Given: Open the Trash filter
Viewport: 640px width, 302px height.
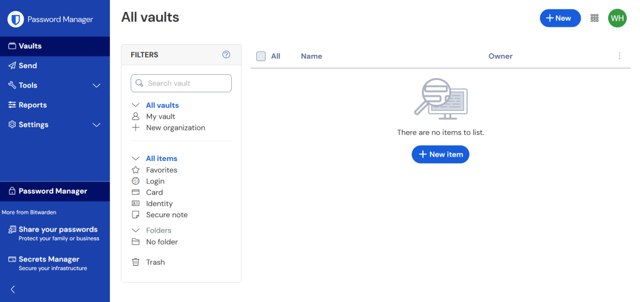Looking at the screenshot, I should (x=155, y=262).
